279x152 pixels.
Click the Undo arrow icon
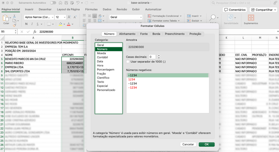tap(78, 3)
